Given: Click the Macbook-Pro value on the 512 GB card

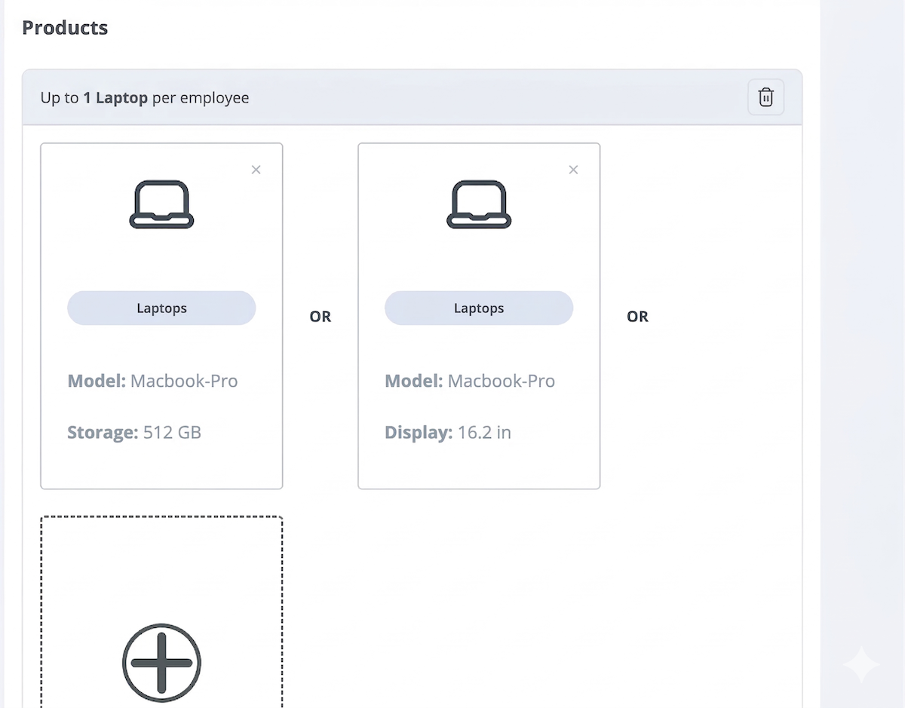Looking at the screenshot, I should click(184, 381).
